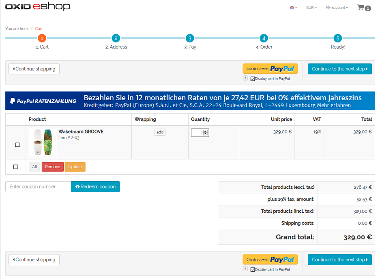The width and height of the screenshot is (380, 279).
Task: Click the top PayPal help question mark icon
Action: pyautogui.click(x=245, y=78)
